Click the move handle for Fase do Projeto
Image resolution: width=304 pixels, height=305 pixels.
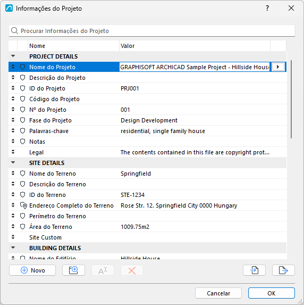[13, 120]
